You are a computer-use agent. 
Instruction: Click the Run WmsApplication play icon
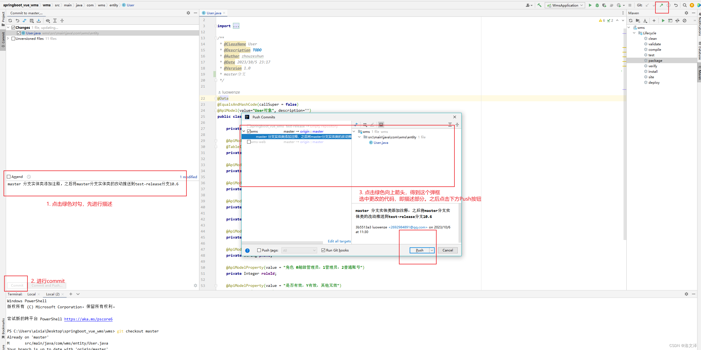coord(590,5)
